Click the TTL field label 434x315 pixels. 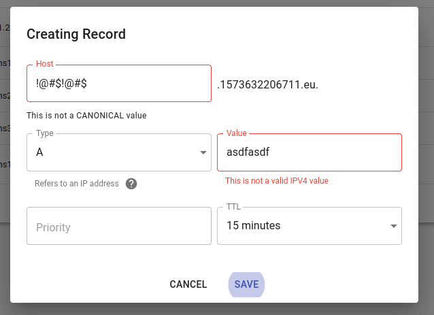coord(233,207)
